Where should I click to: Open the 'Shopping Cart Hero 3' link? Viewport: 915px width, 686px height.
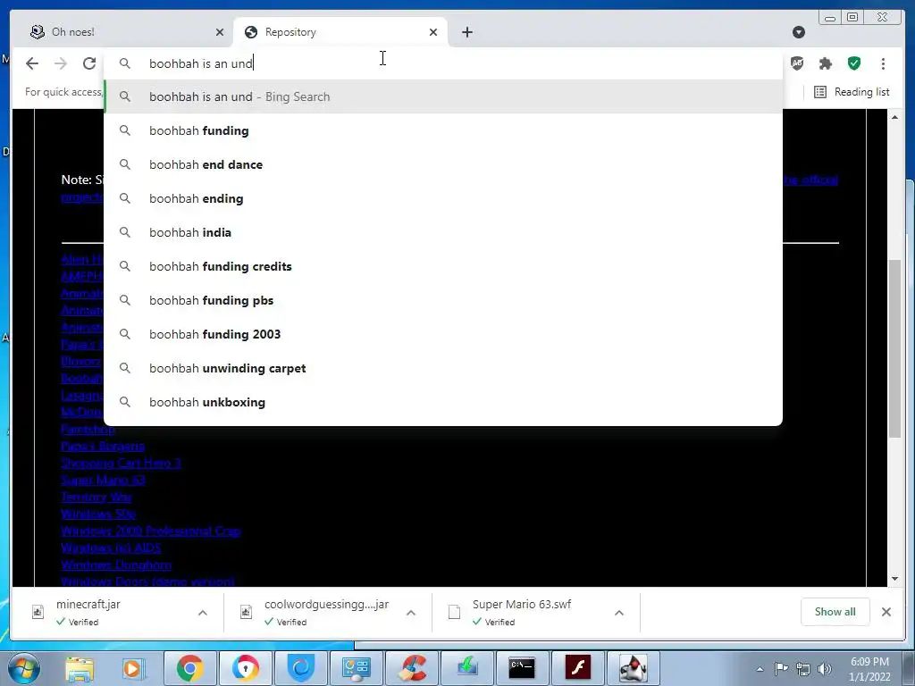pos(121,464)
